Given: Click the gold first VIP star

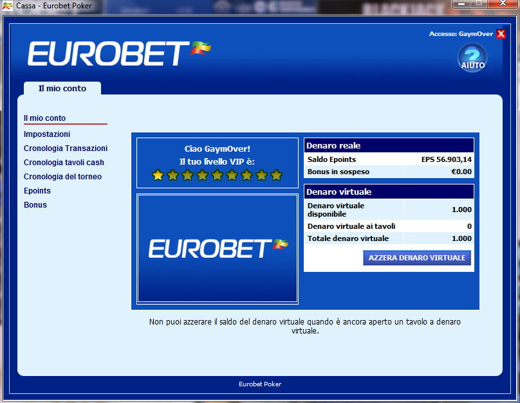Looking at the screenshot, I should (158, 175).
